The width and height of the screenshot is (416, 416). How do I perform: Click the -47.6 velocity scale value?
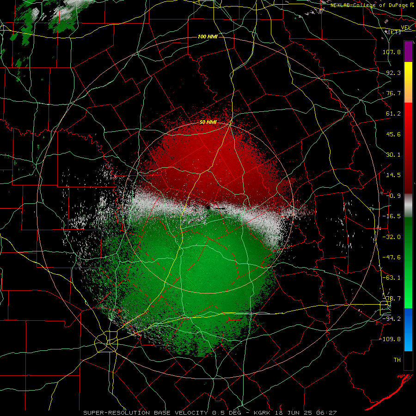point(392,257)
